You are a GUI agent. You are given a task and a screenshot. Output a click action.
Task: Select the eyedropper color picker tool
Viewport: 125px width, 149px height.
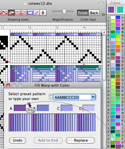[x=37, y=13]
